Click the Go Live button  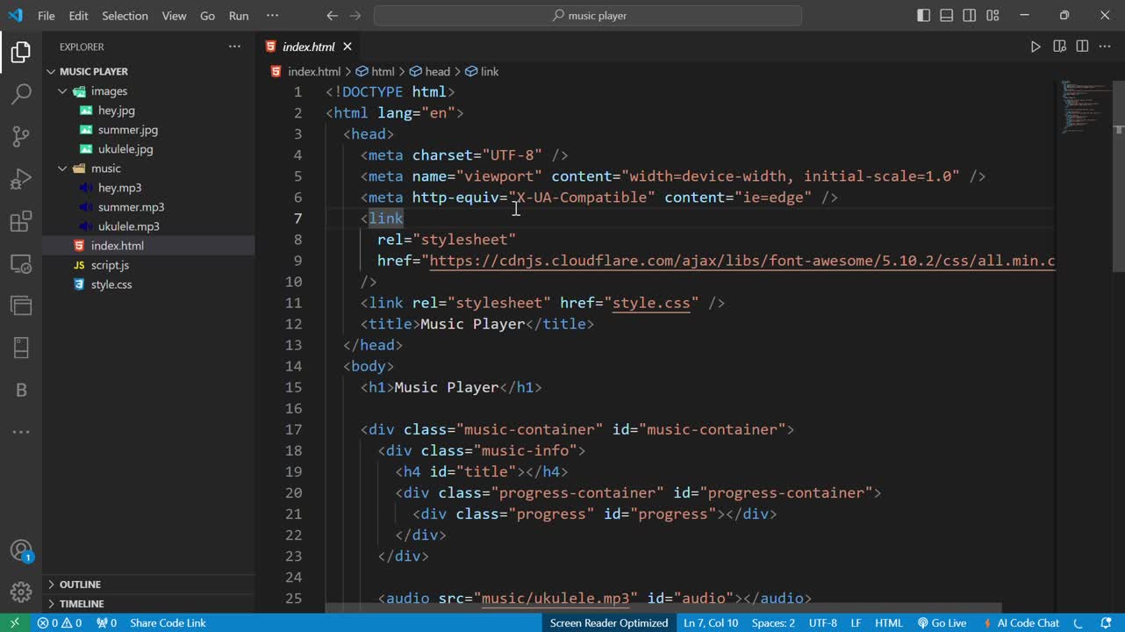(x=942, y=623)
